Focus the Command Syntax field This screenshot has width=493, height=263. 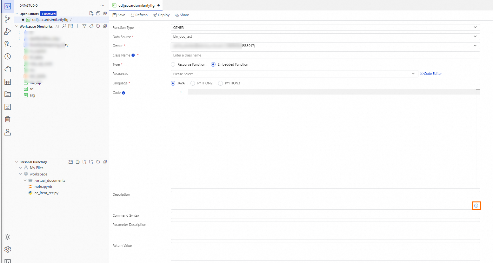[x=325, y=215]
